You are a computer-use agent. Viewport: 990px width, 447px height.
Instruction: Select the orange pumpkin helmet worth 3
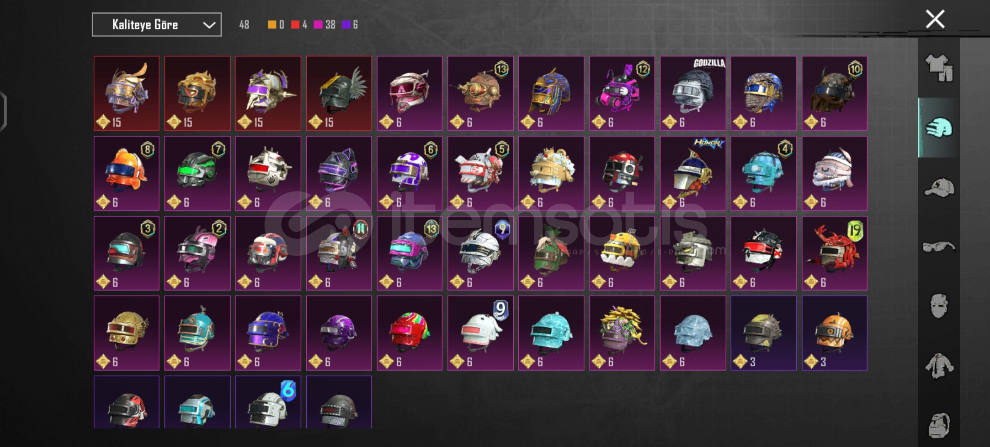[834, 333]
